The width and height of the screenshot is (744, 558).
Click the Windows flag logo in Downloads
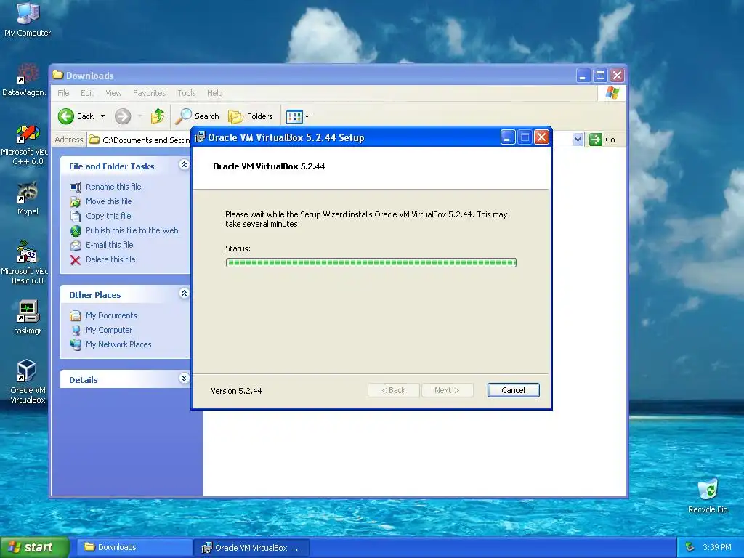coord(612,93)
